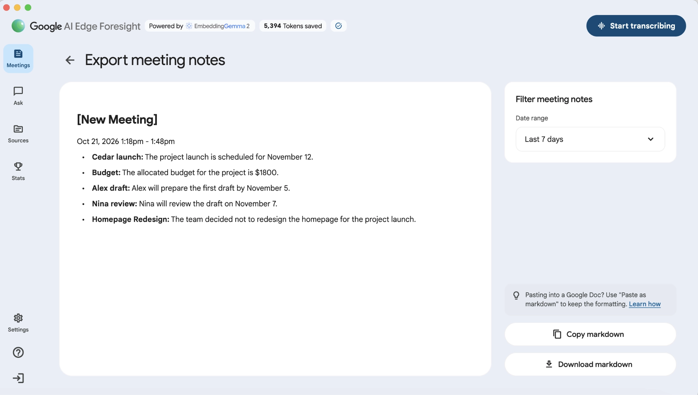
Task: Go back using the arrow beside Export meeting notes
Action: click(x=70, y=60)
